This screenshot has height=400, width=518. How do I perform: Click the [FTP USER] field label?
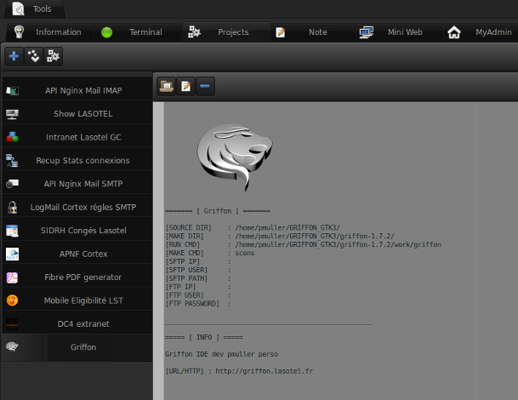tap(185, 295)
